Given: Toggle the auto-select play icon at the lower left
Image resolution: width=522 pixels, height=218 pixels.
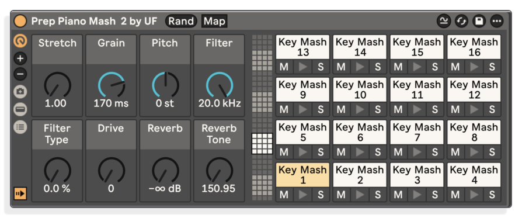Looking at the screenshot, I should 20,193.
